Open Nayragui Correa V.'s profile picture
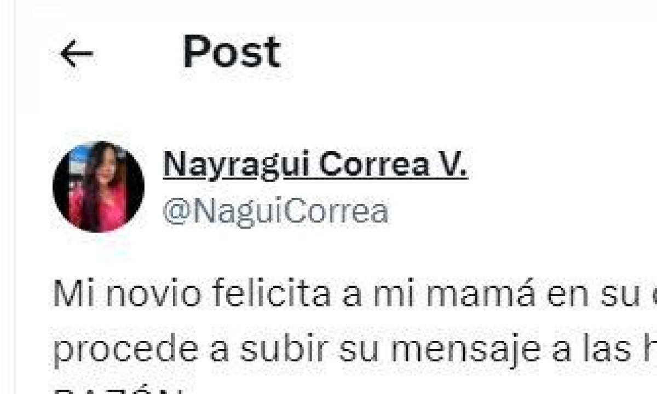 click(x=99, y=187)
